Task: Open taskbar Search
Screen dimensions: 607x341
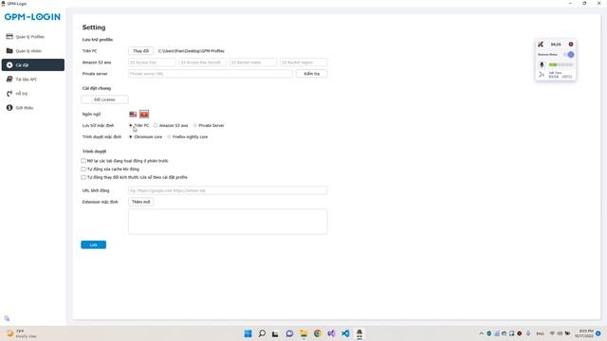Action: click(x=262, y=333)
